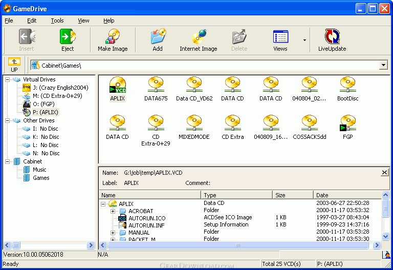The height and width of the screenshot is (270, 393).
Task: Open the File menu
Action: click(9, 20)
